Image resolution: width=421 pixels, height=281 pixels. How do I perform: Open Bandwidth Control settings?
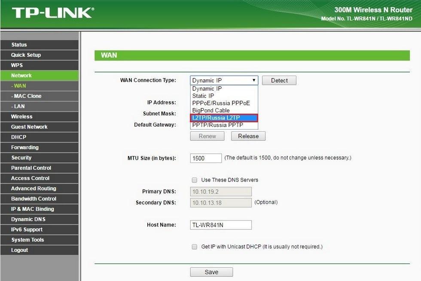[39, 199]
